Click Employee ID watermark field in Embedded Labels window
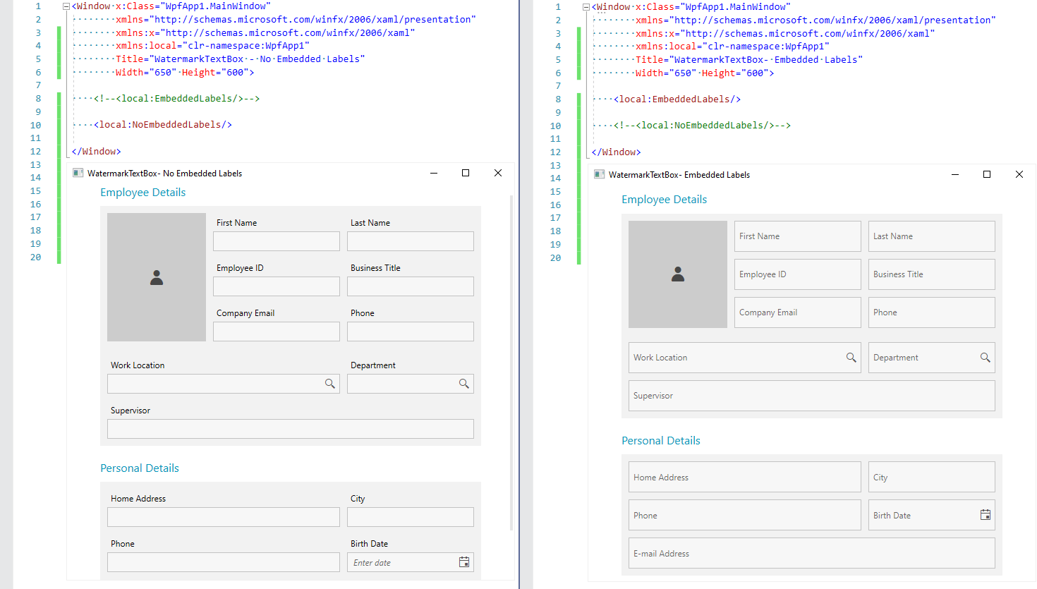Image resolution: width=1037 pixels, height=589 pixels. [x=798, y=274]
